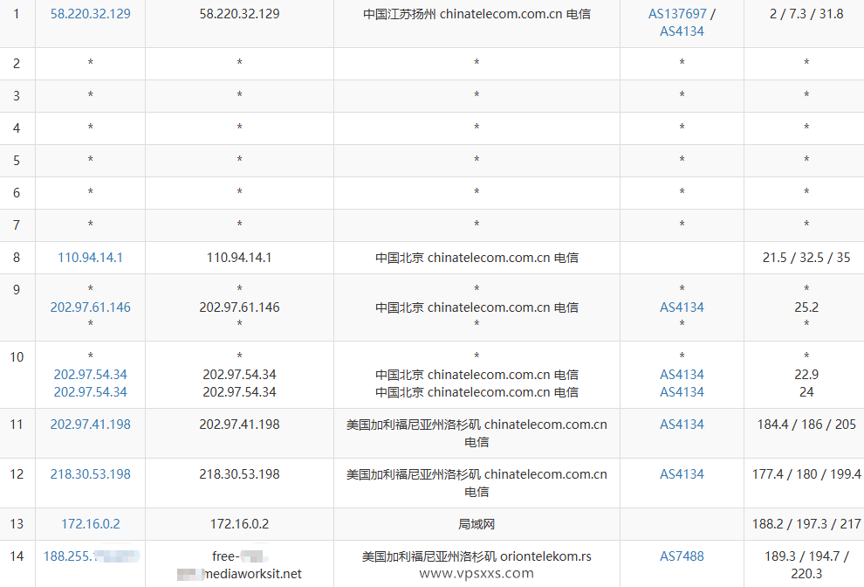Viewport: 864px width, 587px height.
Task: Select hostname mediaworksit.net in hop 14
Action: [x=253, y=574]
